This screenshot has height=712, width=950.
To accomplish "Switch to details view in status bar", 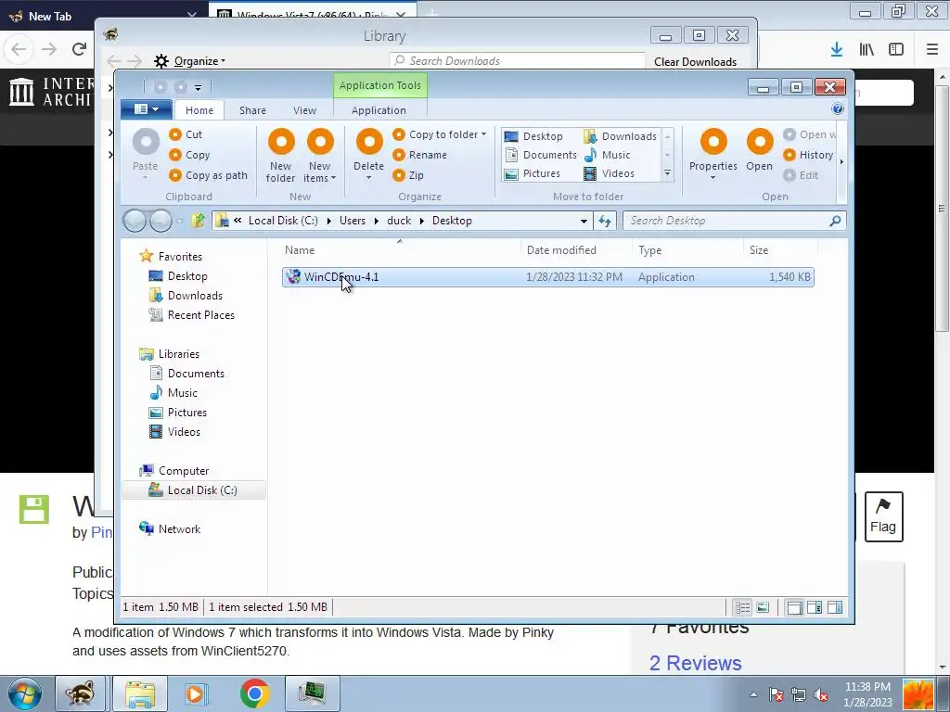I will coord(743,607).
